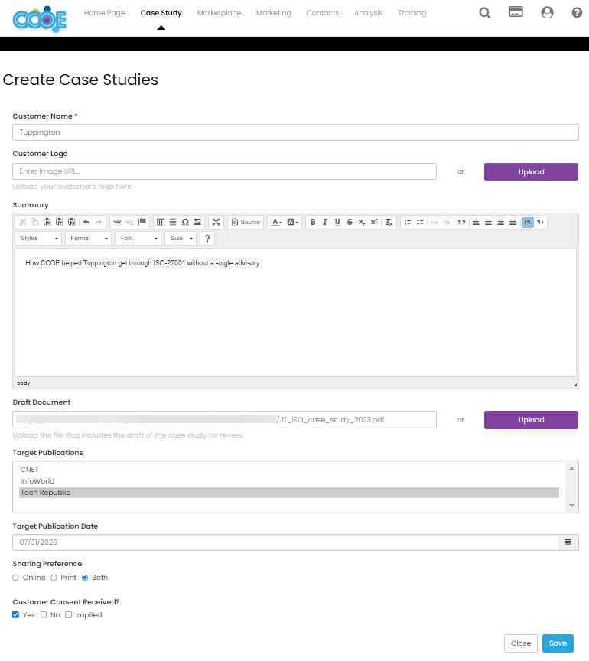Save the case study

point(558,643)
